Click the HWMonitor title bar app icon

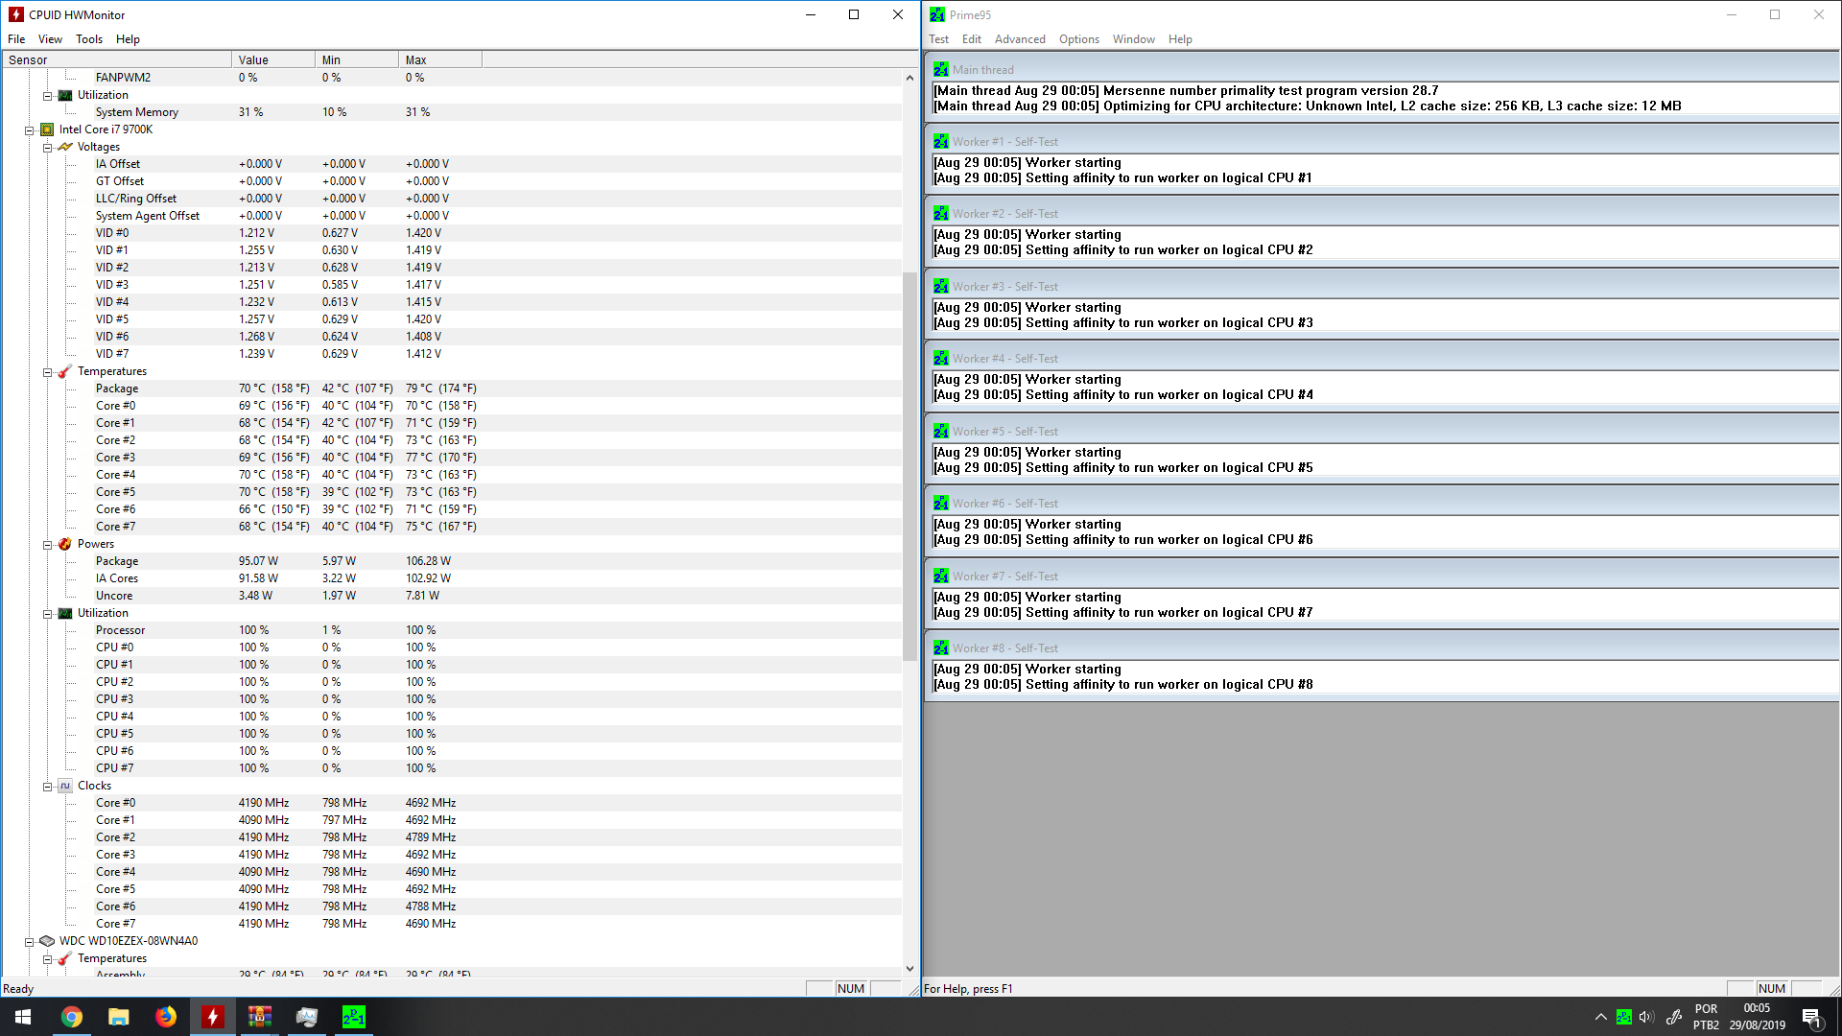point(16,14)
